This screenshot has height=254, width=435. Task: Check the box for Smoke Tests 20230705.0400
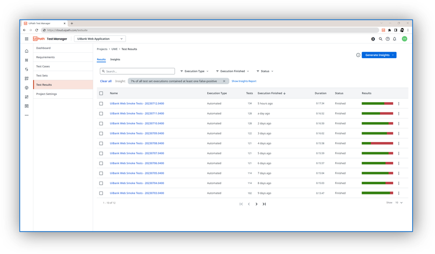coord(101,174)
